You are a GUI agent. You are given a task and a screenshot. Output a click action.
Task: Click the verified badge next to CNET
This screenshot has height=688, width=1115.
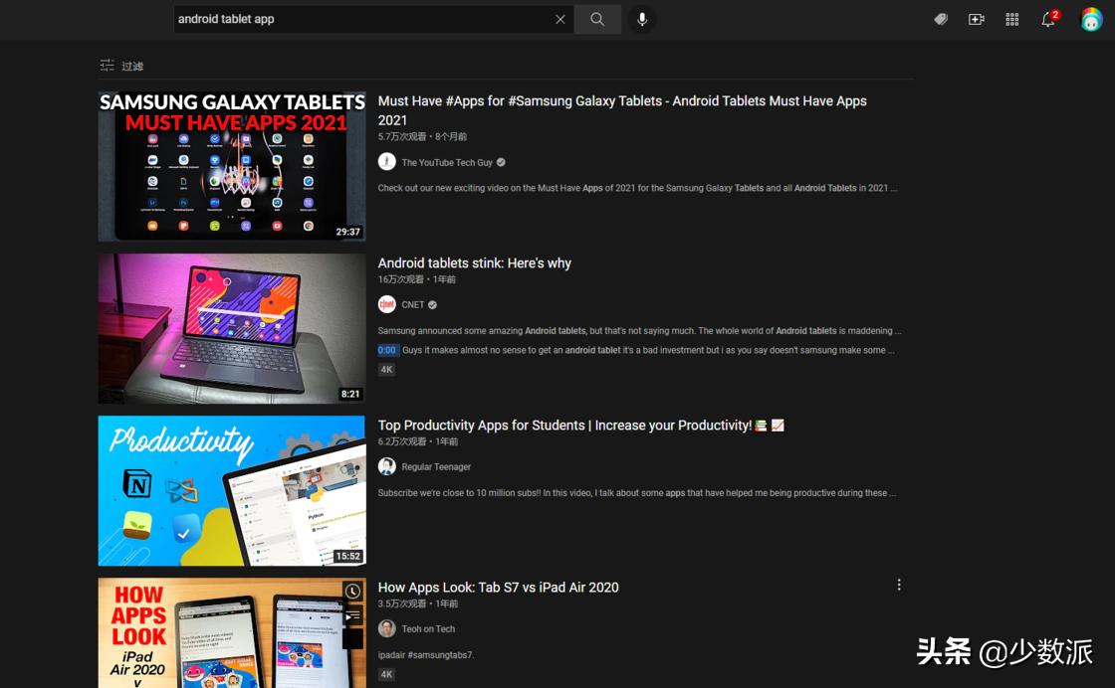(432, 304)
